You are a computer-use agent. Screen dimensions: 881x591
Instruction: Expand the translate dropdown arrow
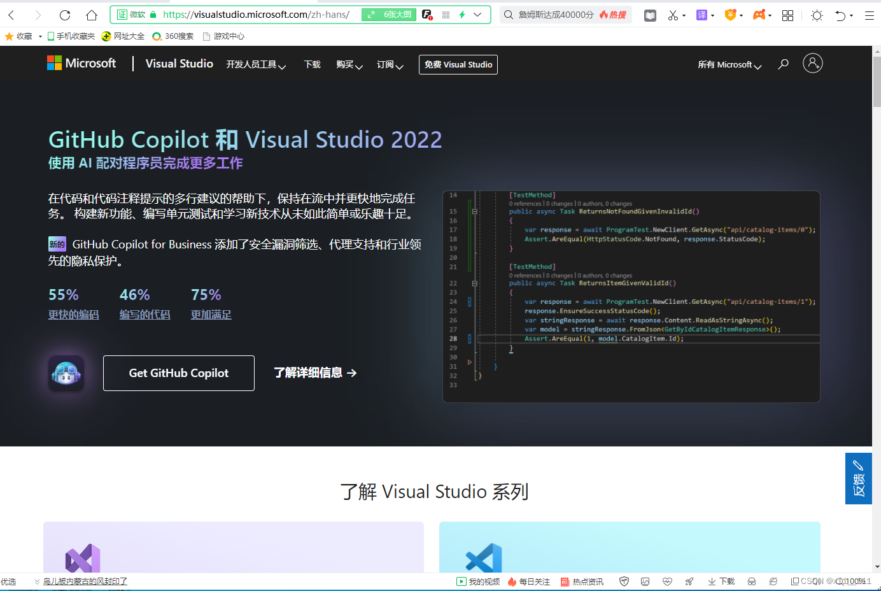point(712,16)
